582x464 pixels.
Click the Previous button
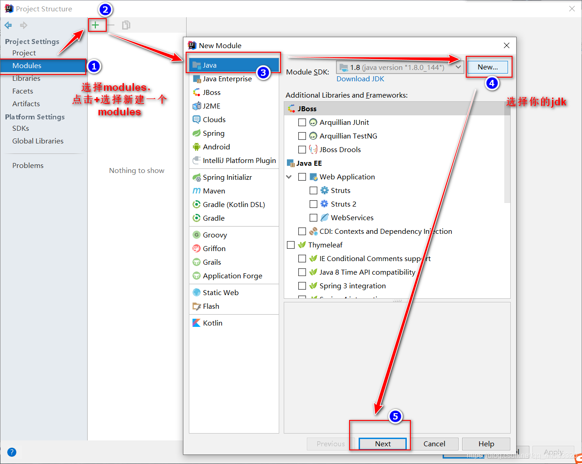[330, 444]
